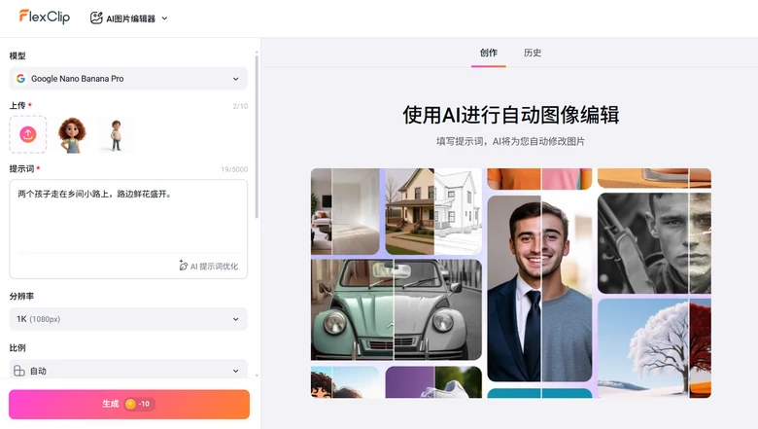Image resolution: width=758 pixels, height=429 pixels.
Task: Expand the AI图片编辑器 menu chevron
Action: [x=164, y=18]
